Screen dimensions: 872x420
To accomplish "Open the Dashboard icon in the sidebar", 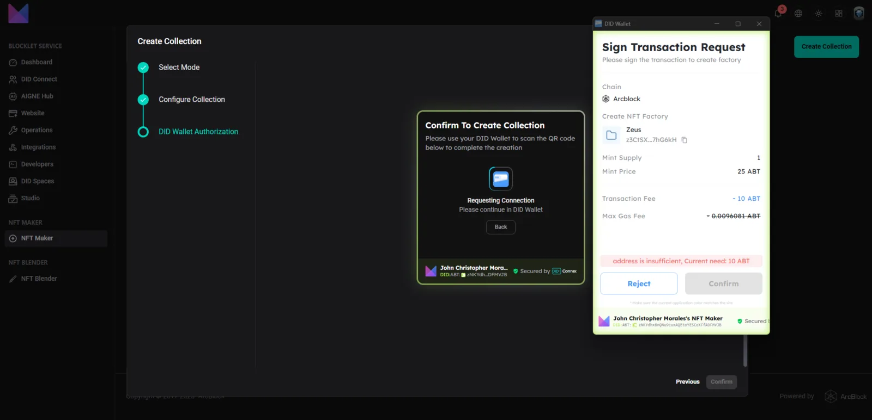I will 13,63.
